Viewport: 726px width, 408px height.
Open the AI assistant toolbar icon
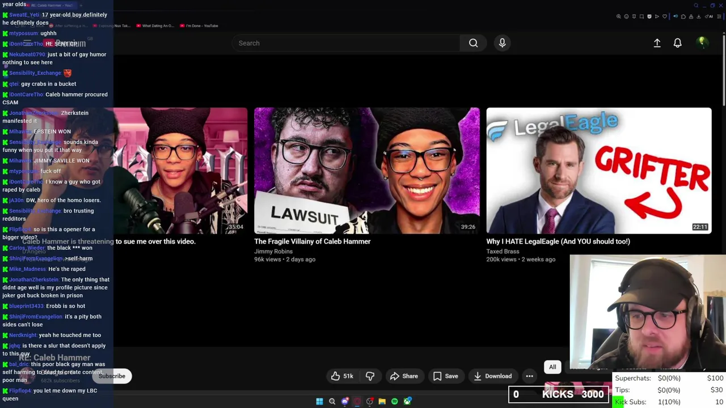708,16
